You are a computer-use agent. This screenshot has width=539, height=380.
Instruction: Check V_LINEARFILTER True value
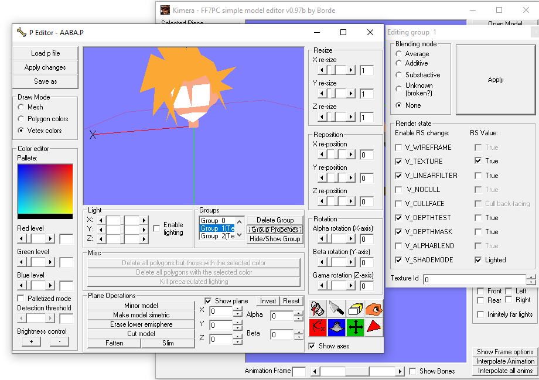click(478, 176)
